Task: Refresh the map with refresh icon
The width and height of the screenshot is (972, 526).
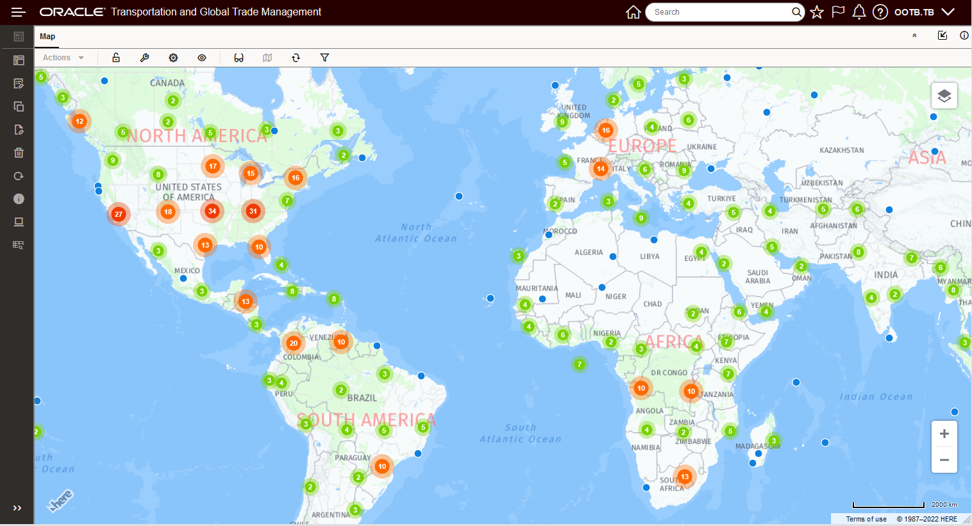Action: pyautogui.click(x=296, y=58)
